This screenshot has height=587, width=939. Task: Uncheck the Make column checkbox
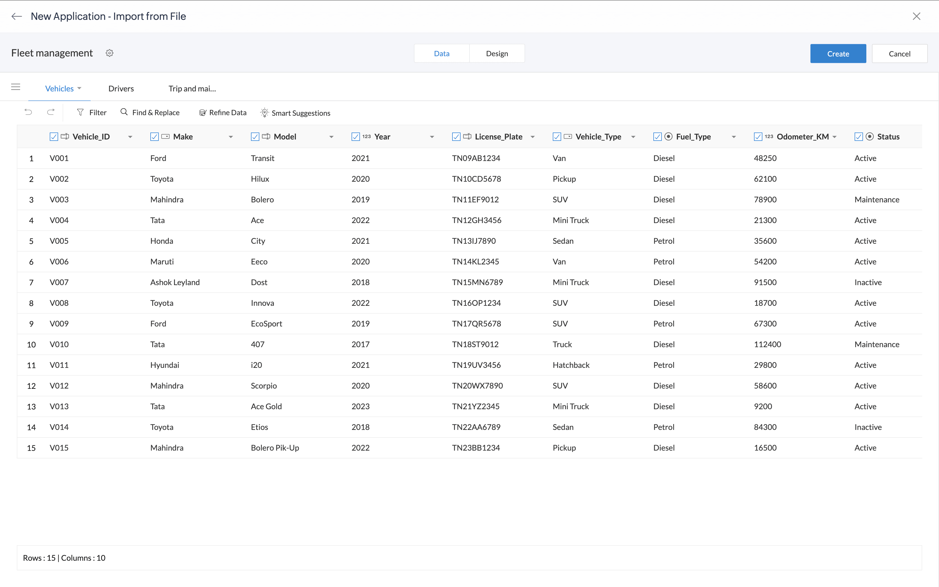click(155, 137)
